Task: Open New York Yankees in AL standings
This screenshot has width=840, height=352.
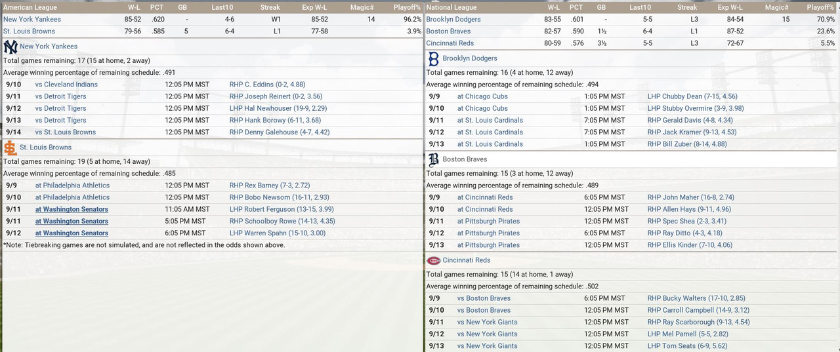Action: click(31, 20)
